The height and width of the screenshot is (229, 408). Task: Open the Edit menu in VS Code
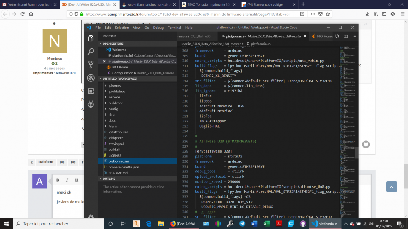pyautogui.click(x=108, y=28)
